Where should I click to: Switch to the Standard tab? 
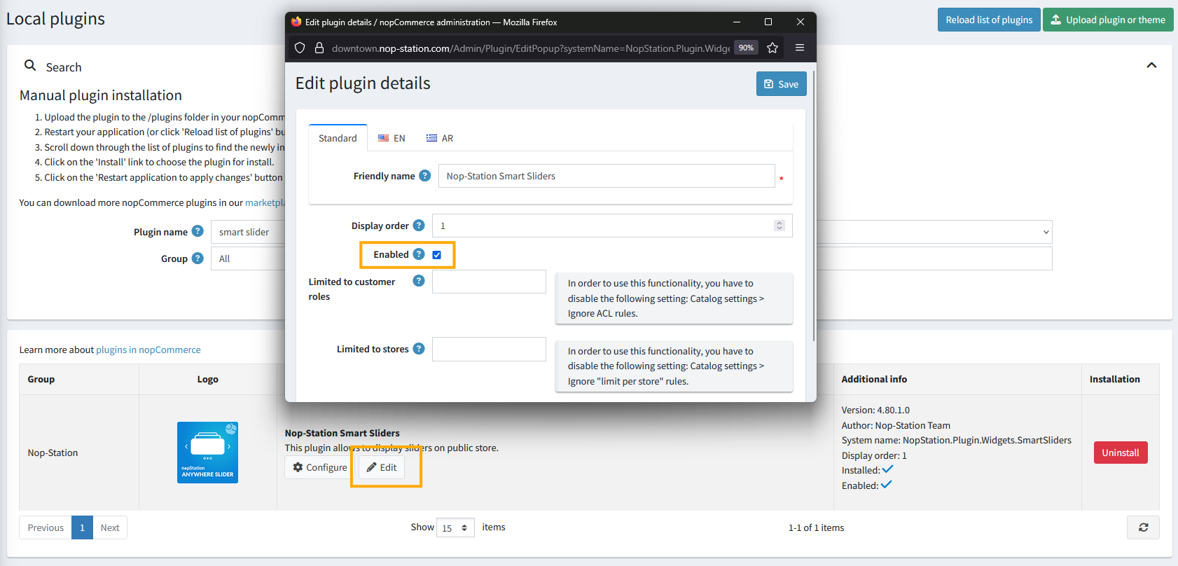click(x=338, y=138)
